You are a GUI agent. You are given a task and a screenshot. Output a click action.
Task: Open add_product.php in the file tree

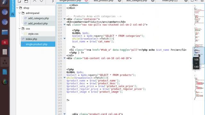(x=38, y=23)
